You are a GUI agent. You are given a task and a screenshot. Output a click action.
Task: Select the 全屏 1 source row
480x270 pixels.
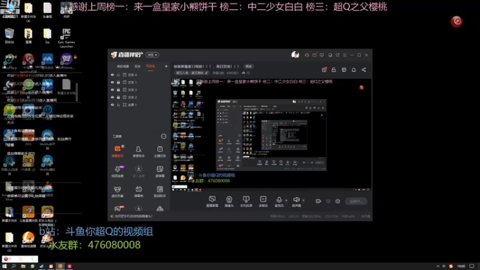pyautogui.click(x=139, y=104)
